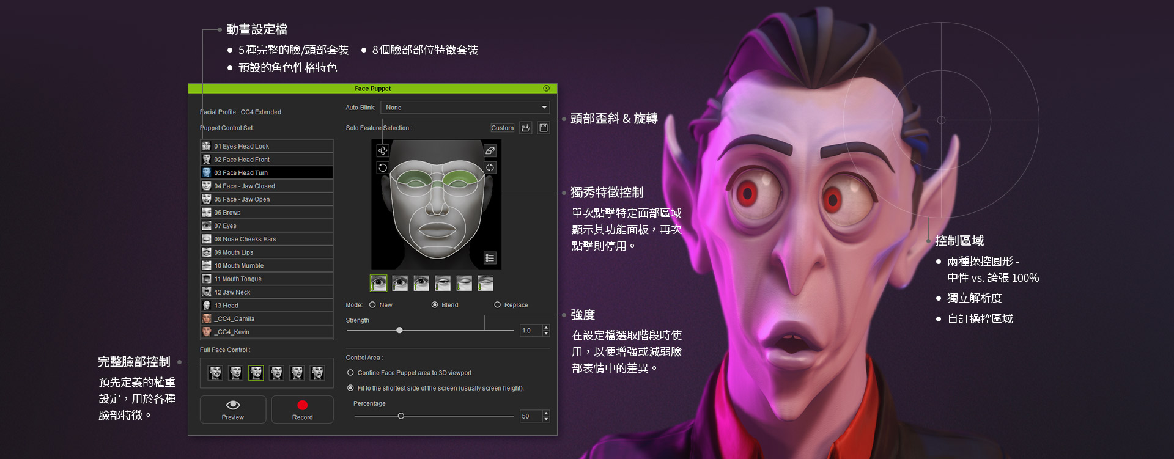
Task: Start recording with the Record button
Action: click(x=302, y=409)
